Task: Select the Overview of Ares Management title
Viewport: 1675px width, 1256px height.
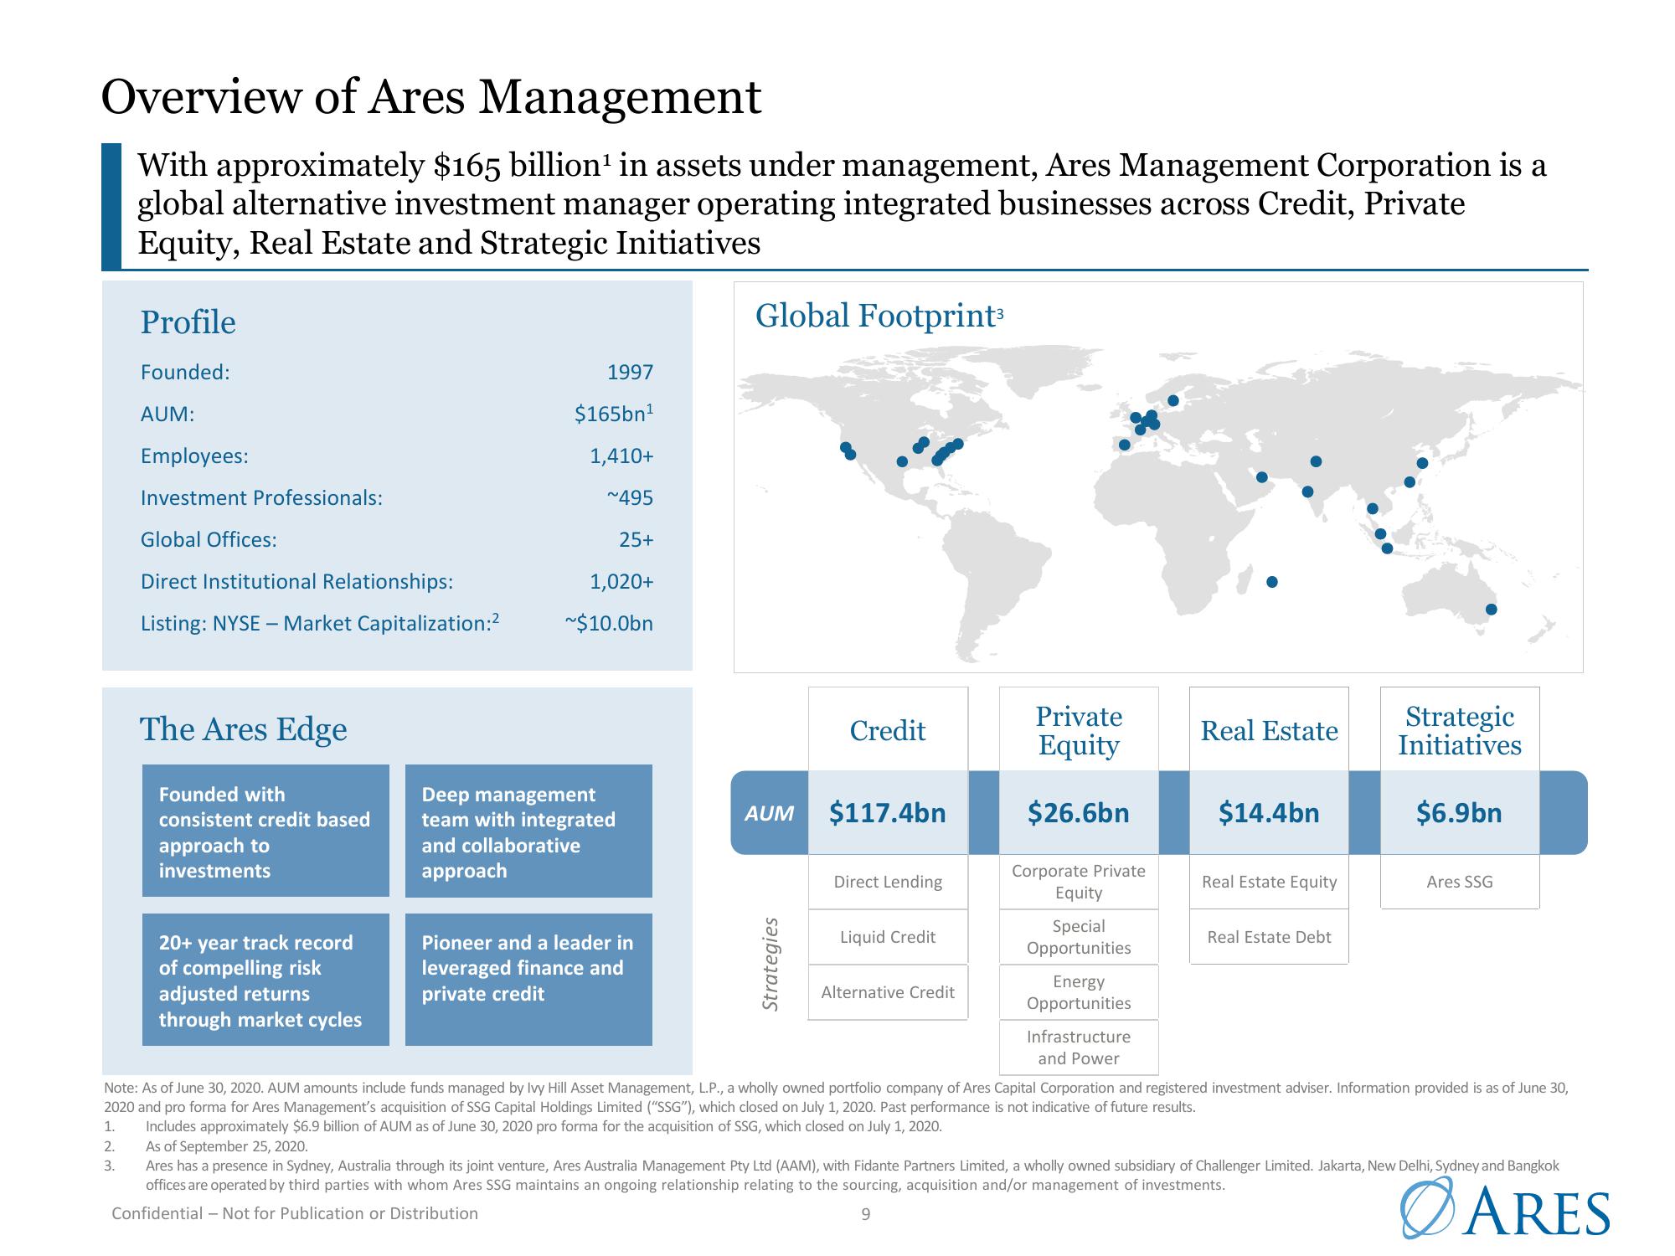Action: 431,96
